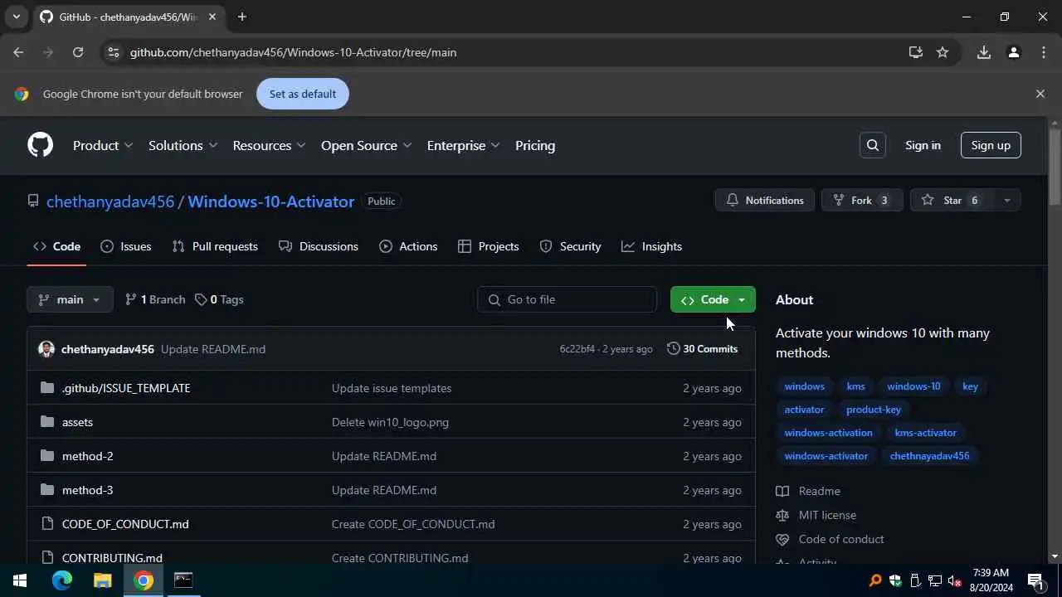Open the method-2 folder

click(87, 456)
